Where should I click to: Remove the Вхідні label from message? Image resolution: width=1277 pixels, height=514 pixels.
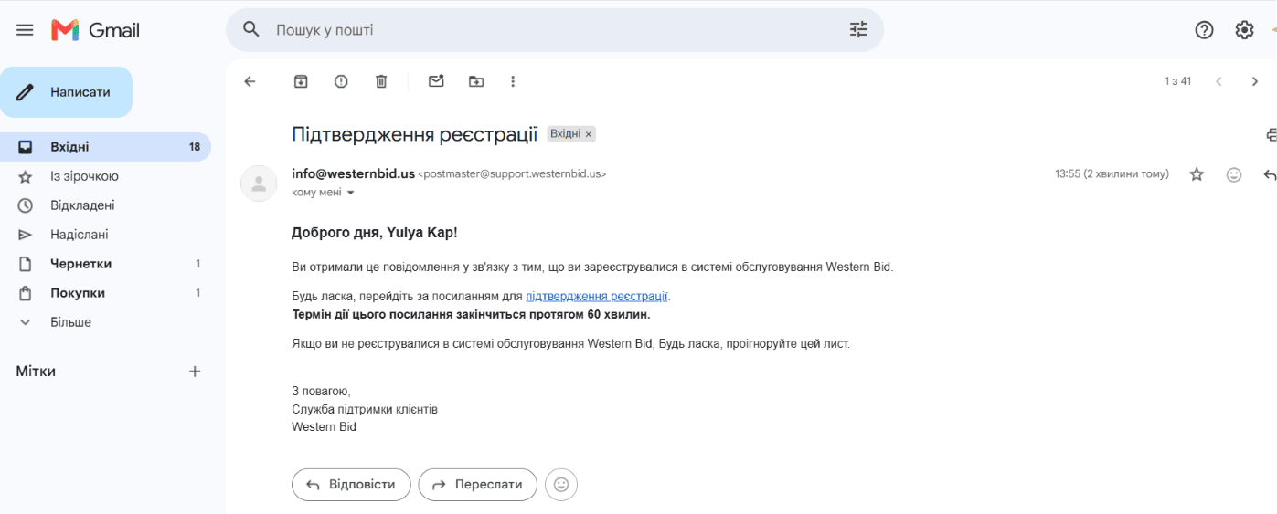click(589, 134)
